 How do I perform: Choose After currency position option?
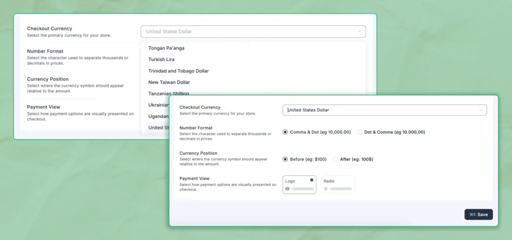pos(335,159)
